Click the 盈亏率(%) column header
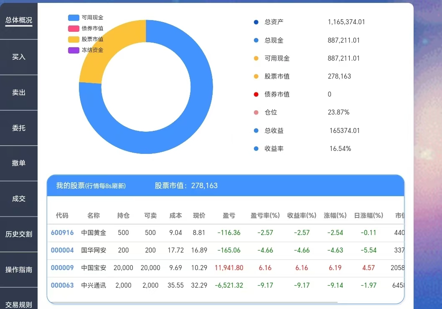This screenshot has width=442, height=309. [265, 216]
